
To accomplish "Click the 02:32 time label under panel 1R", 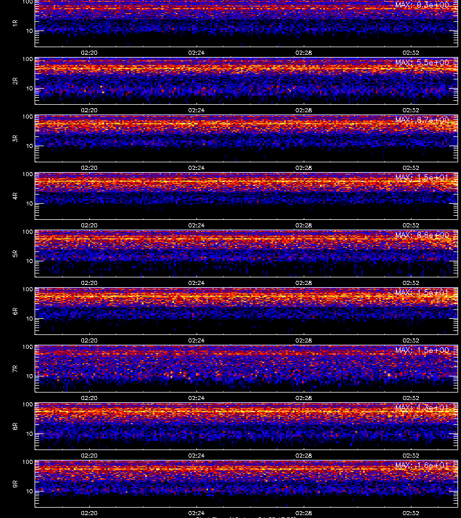I will [411, 52].
